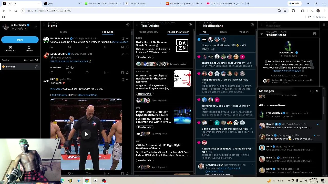Image resolution: width=328 pixels, height=184 pixels.
Task: Read Article for DAZN Live Sports Streaming
Action: (145, 57)
